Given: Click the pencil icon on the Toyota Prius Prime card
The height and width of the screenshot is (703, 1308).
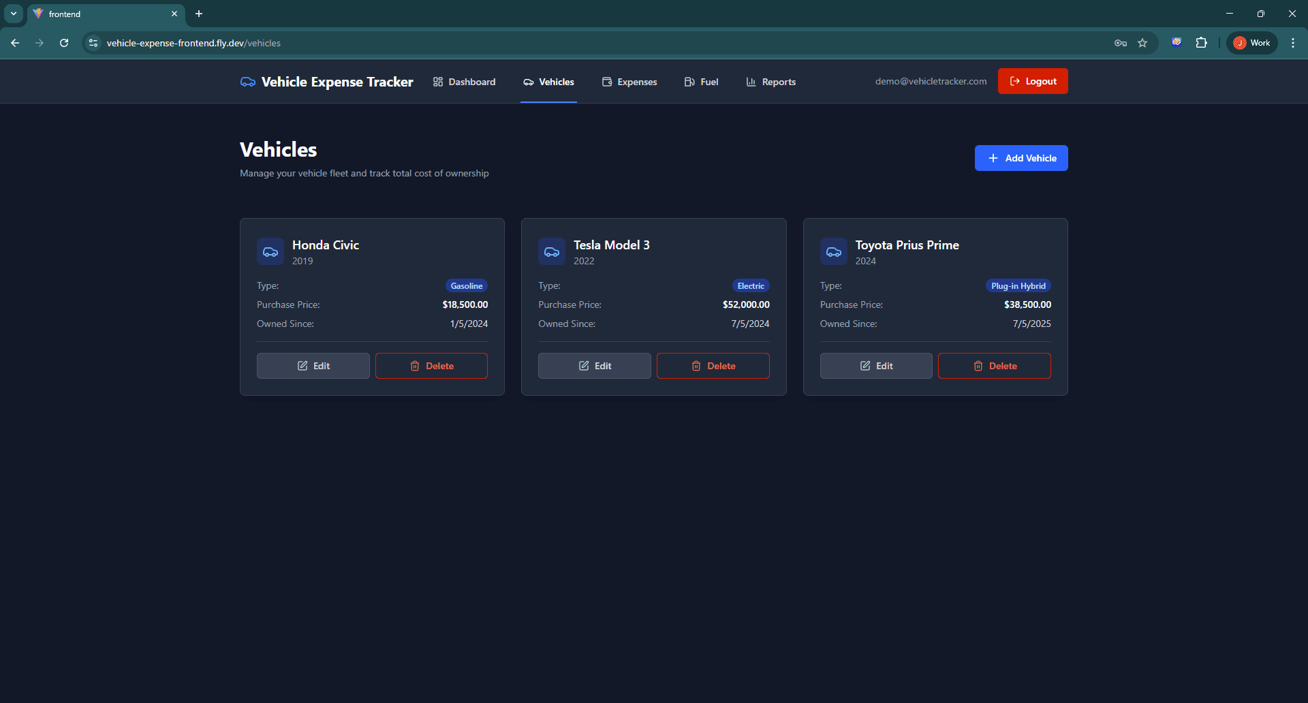Looking at the screenshot, I should tap(865, 366).
